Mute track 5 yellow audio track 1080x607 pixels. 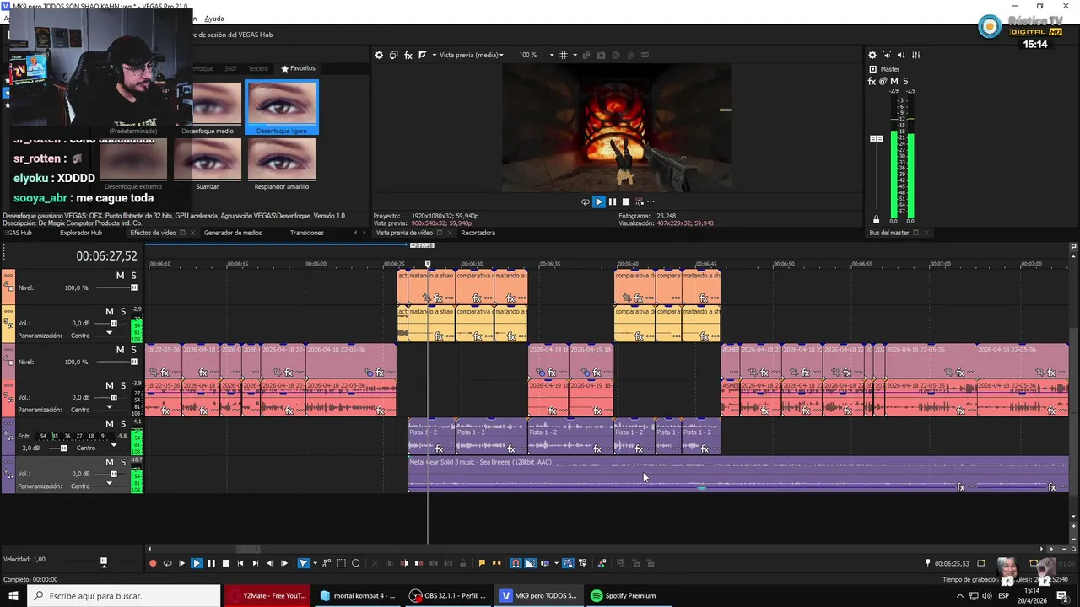tap(110, 312)
